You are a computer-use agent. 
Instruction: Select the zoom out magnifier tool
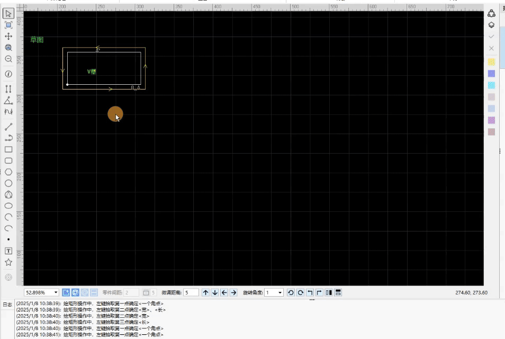coord(8,59)
